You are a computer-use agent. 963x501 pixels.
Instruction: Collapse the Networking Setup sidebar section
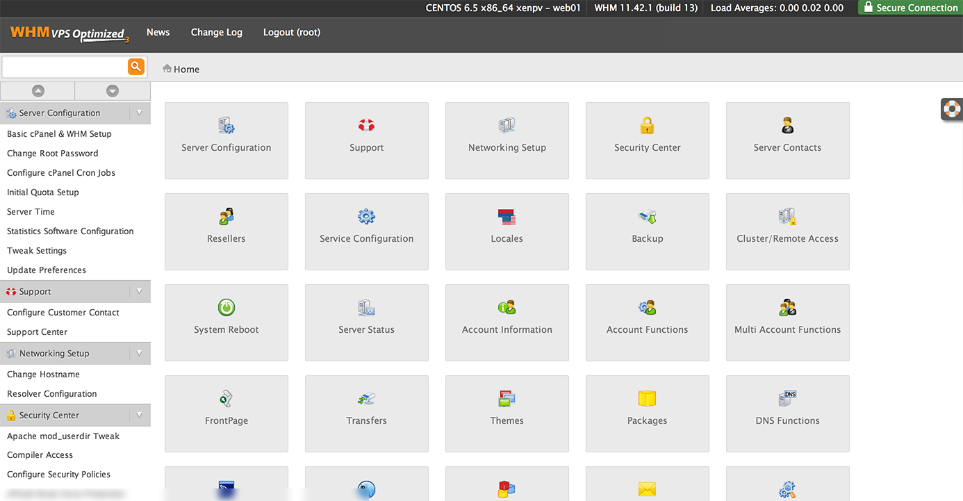click(x=140, y=353)
